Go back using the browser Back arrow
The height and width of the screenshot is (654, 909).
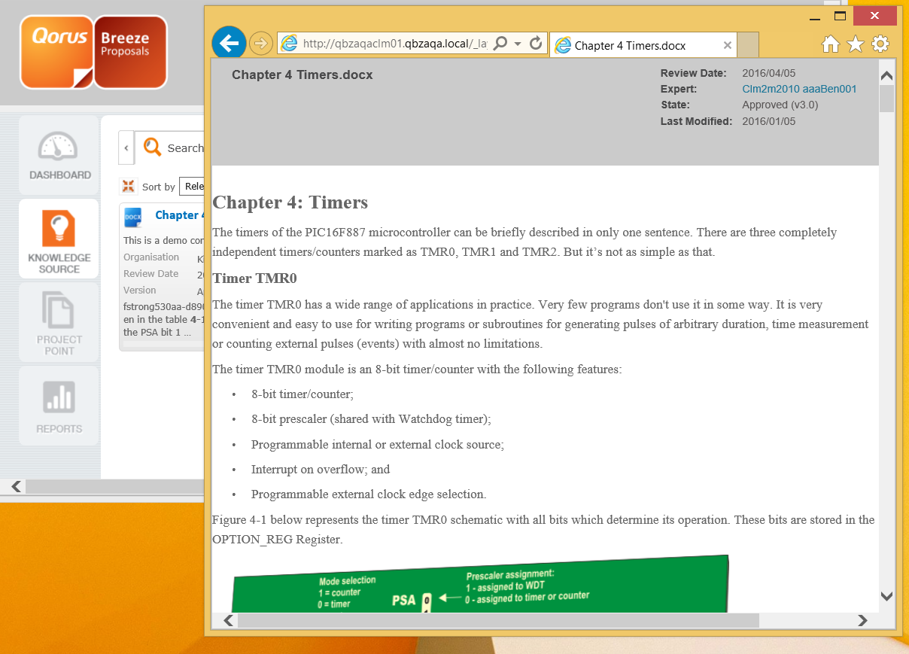[229, 44]
